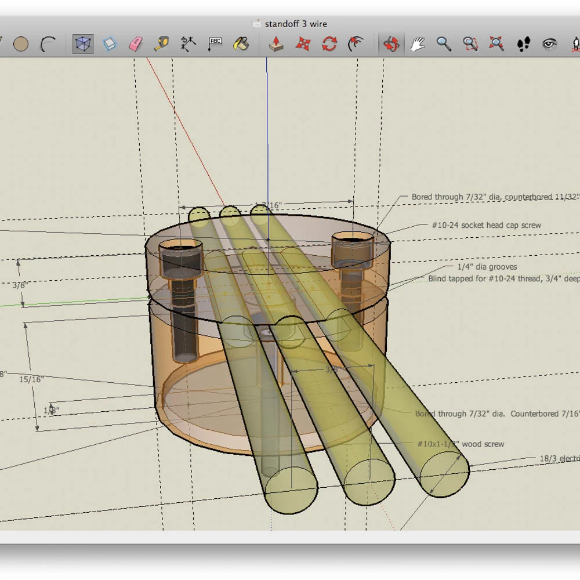The height and width of the screenshot is (580, 580).
Task: Click the '1/4" dia grooves' annotation
Action: coord(487,267)
